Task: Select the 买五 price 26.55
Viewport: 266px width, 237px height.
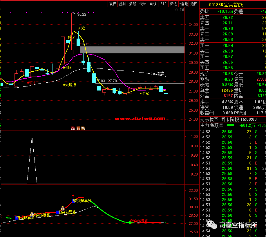Action: (x=228, y=68)
